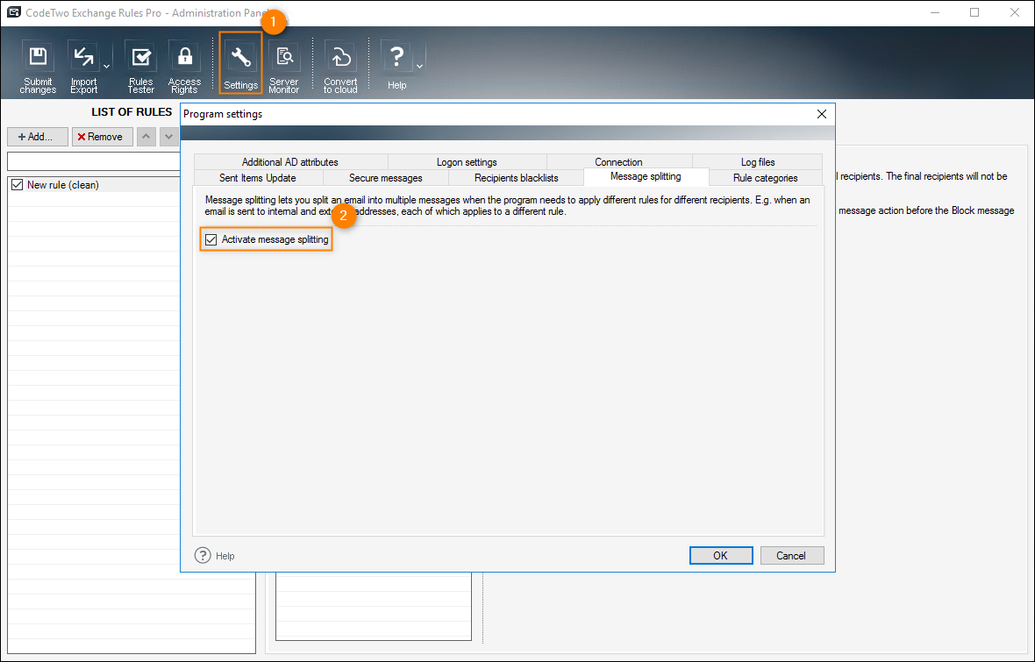Click the Settings wrench icon
This screenshot has width=1035, height=662.
tap(240, 57)
